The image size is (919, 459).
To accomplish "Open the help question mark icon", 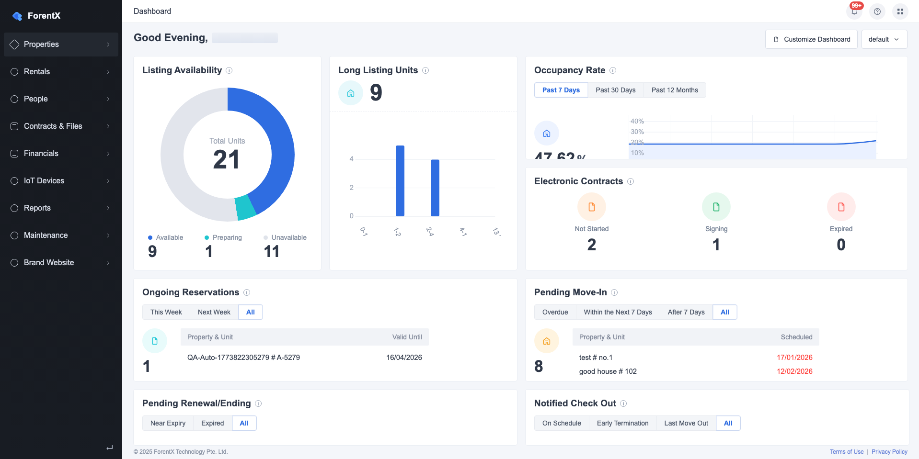I will pyautogui.click(x=877, y=11).
